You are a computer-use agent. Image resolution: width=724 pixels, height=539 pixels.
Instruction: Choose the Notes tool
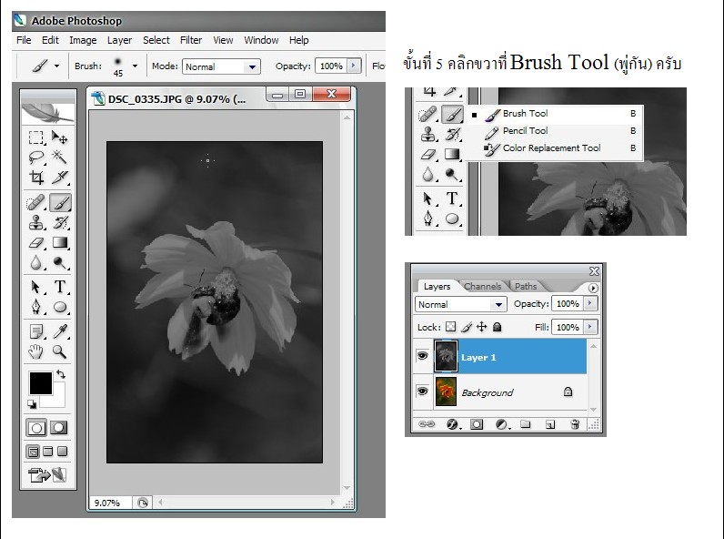point(36,331)
